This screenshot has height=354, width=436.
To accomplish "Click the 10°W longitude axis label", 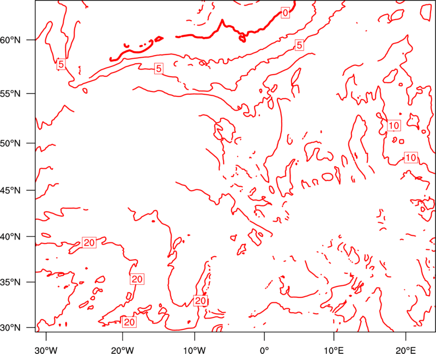I will 195,350.
